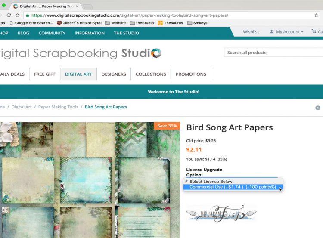Open the Smileys bookmarks folder
The width and height of the screenshot is (323, 238).
pyautogui.click(x=197, y=23)
